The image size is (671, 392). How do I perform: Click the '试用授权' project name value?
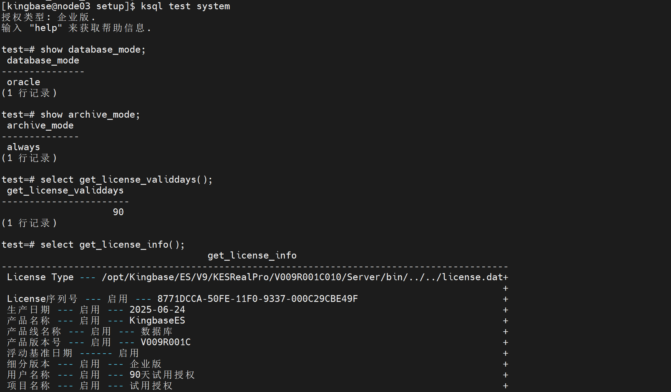click(151, 385)
